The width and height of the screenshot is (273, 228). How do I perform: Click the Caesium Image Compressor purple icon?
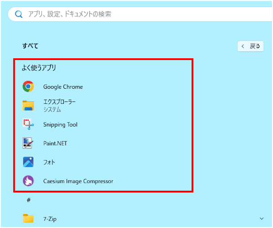(28, 181)
